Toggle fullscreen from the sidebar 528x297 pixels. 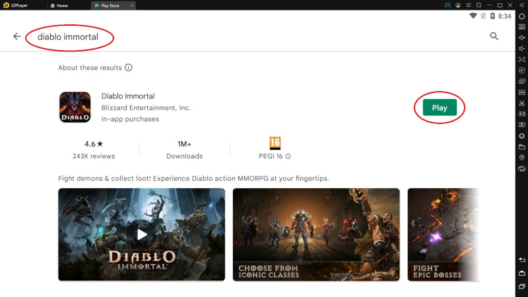click(x=521, y=59)
